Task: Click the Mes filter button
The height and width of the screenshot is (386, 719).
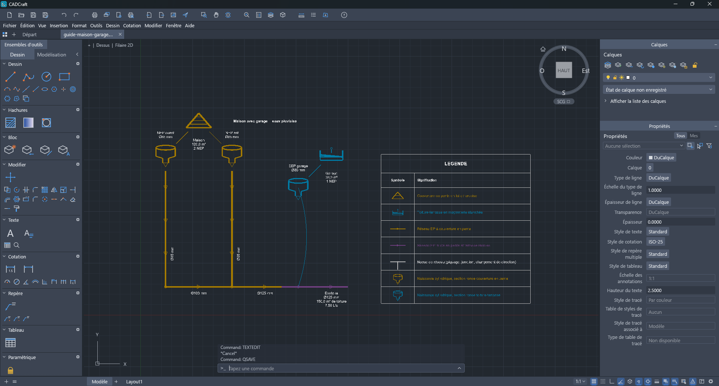Action: point(694,136)
